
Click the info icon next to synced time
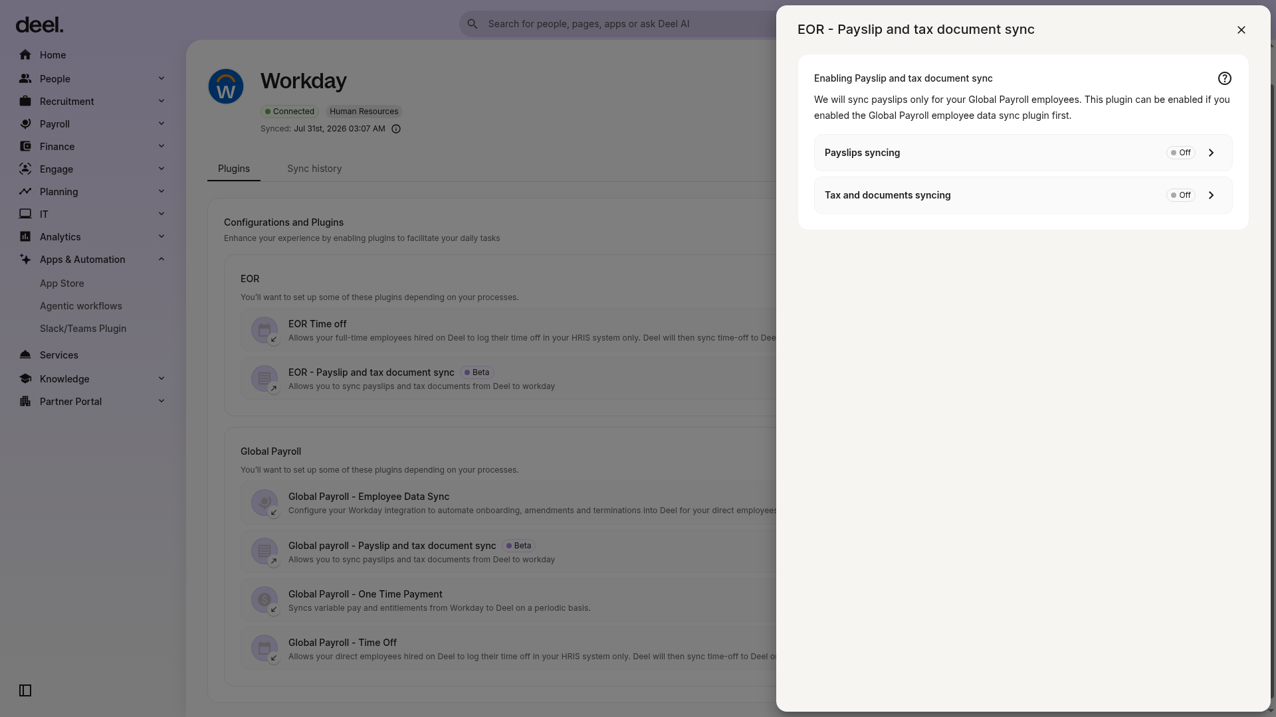click(x=396, y=129)
